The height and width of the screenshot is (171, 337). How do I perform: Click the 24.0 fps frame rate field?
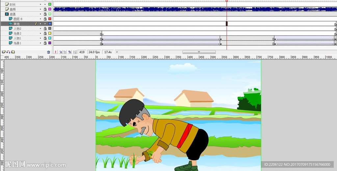click(94, 52)
